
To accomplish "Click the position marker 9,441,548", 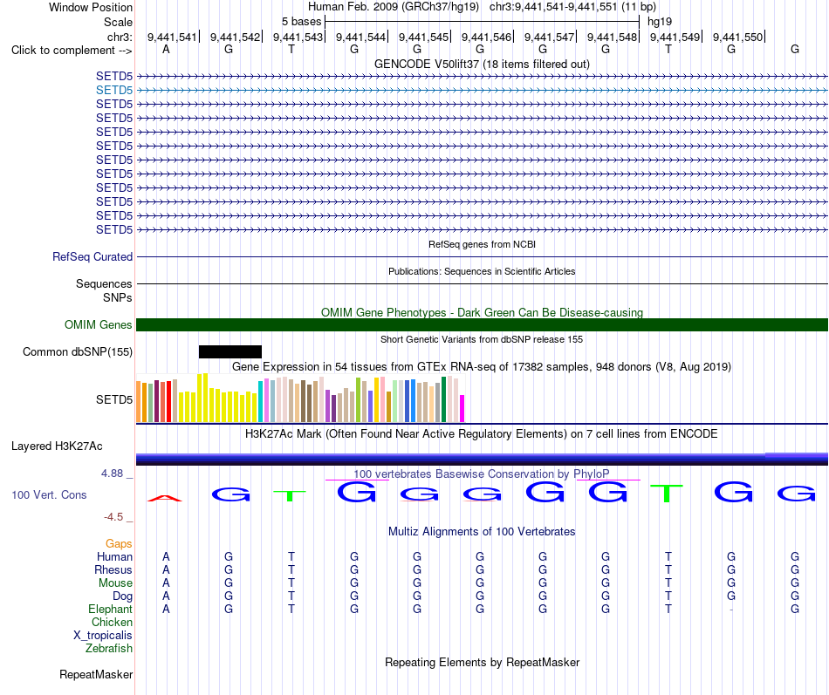I will coord(613,37).
